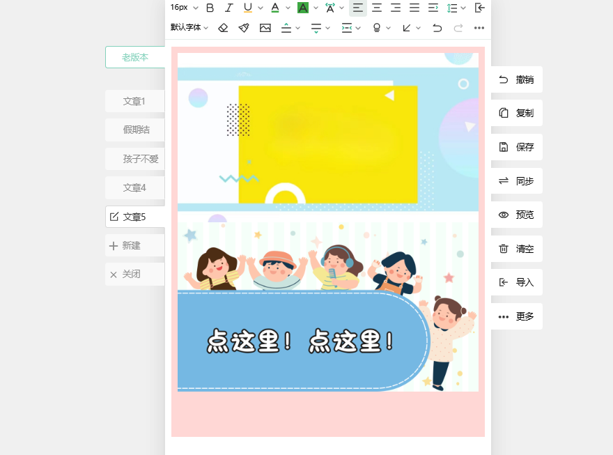
Task: Expand the underline style arrow
Action: 261,8
